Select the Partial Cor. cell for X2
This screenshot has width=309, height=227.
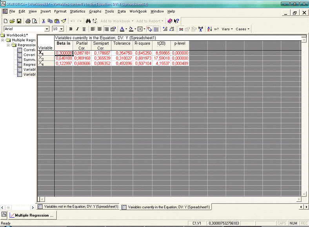click(82, 58)
